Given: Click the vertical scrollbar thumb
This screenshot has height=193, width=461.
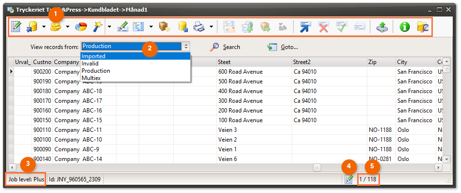Looking at the screenshot, I should [446, 69].
